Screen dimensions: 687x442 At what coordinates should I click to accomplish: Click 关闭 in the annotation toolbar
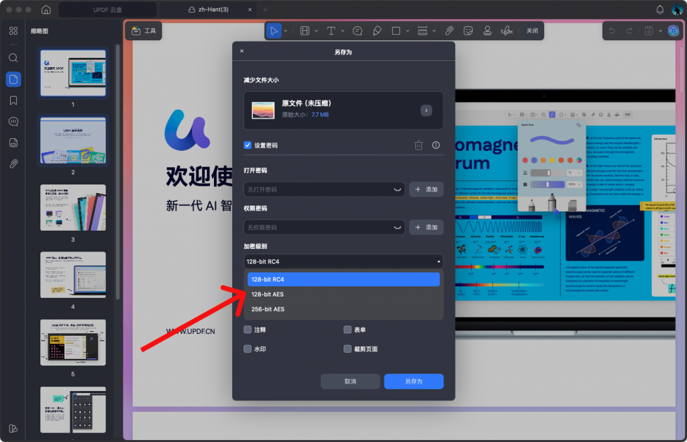coord(532,31)
